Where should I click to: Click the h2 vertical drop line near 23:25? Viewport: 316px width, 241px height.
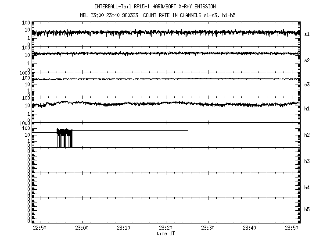[188, 139]
